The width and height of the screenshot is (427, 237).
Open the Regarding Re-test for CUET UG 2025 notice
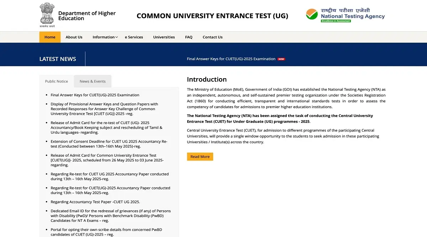tap(110, 177)
